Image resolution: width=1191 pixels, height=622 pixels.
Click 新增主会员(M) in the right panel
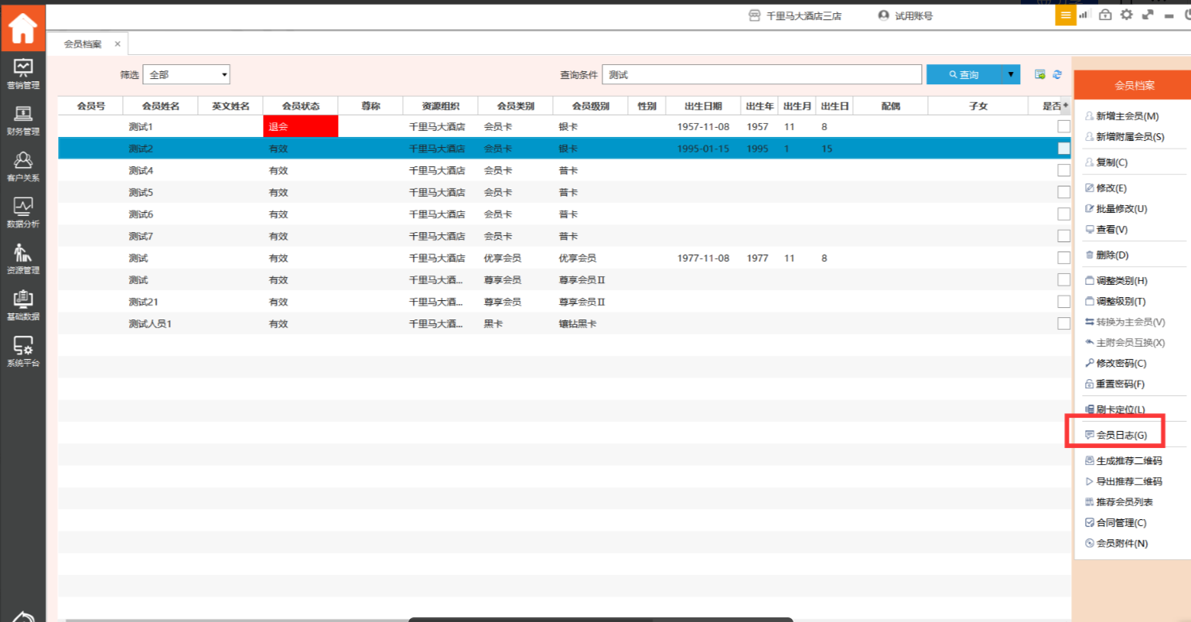coord(1127,116)
